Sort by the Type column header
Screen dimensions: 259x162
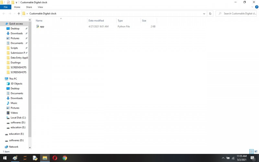[120, 21]
